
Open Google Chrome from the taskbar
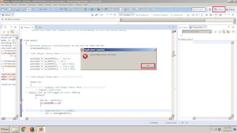[24, 130]
